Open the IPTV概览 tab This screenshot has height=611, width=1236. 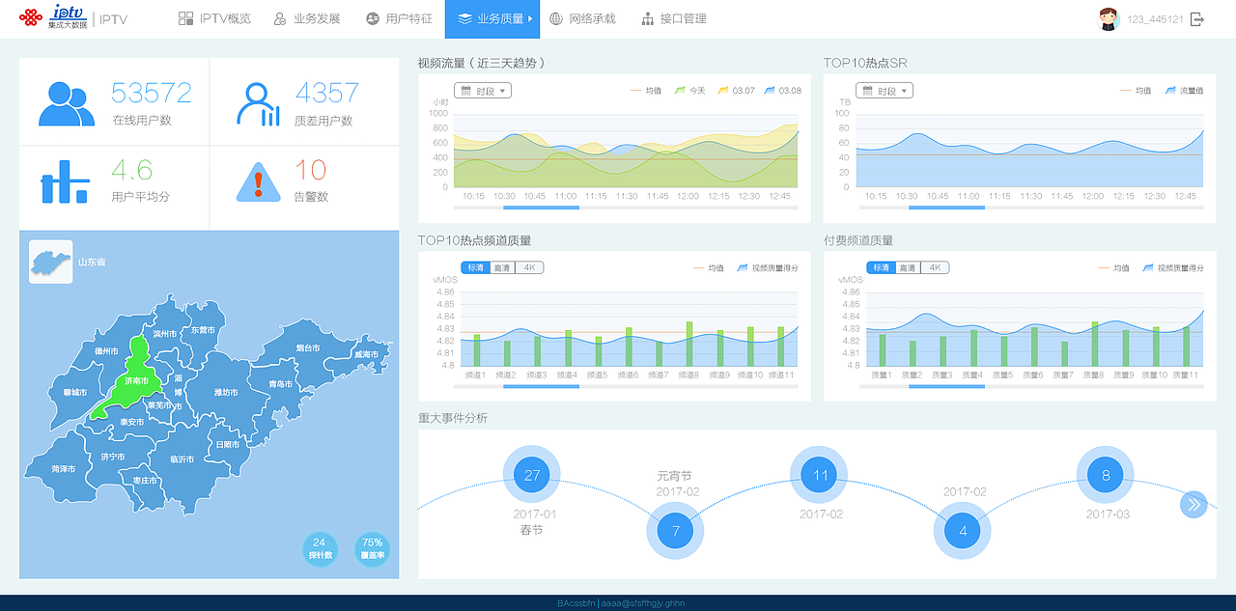coord(214,18)
